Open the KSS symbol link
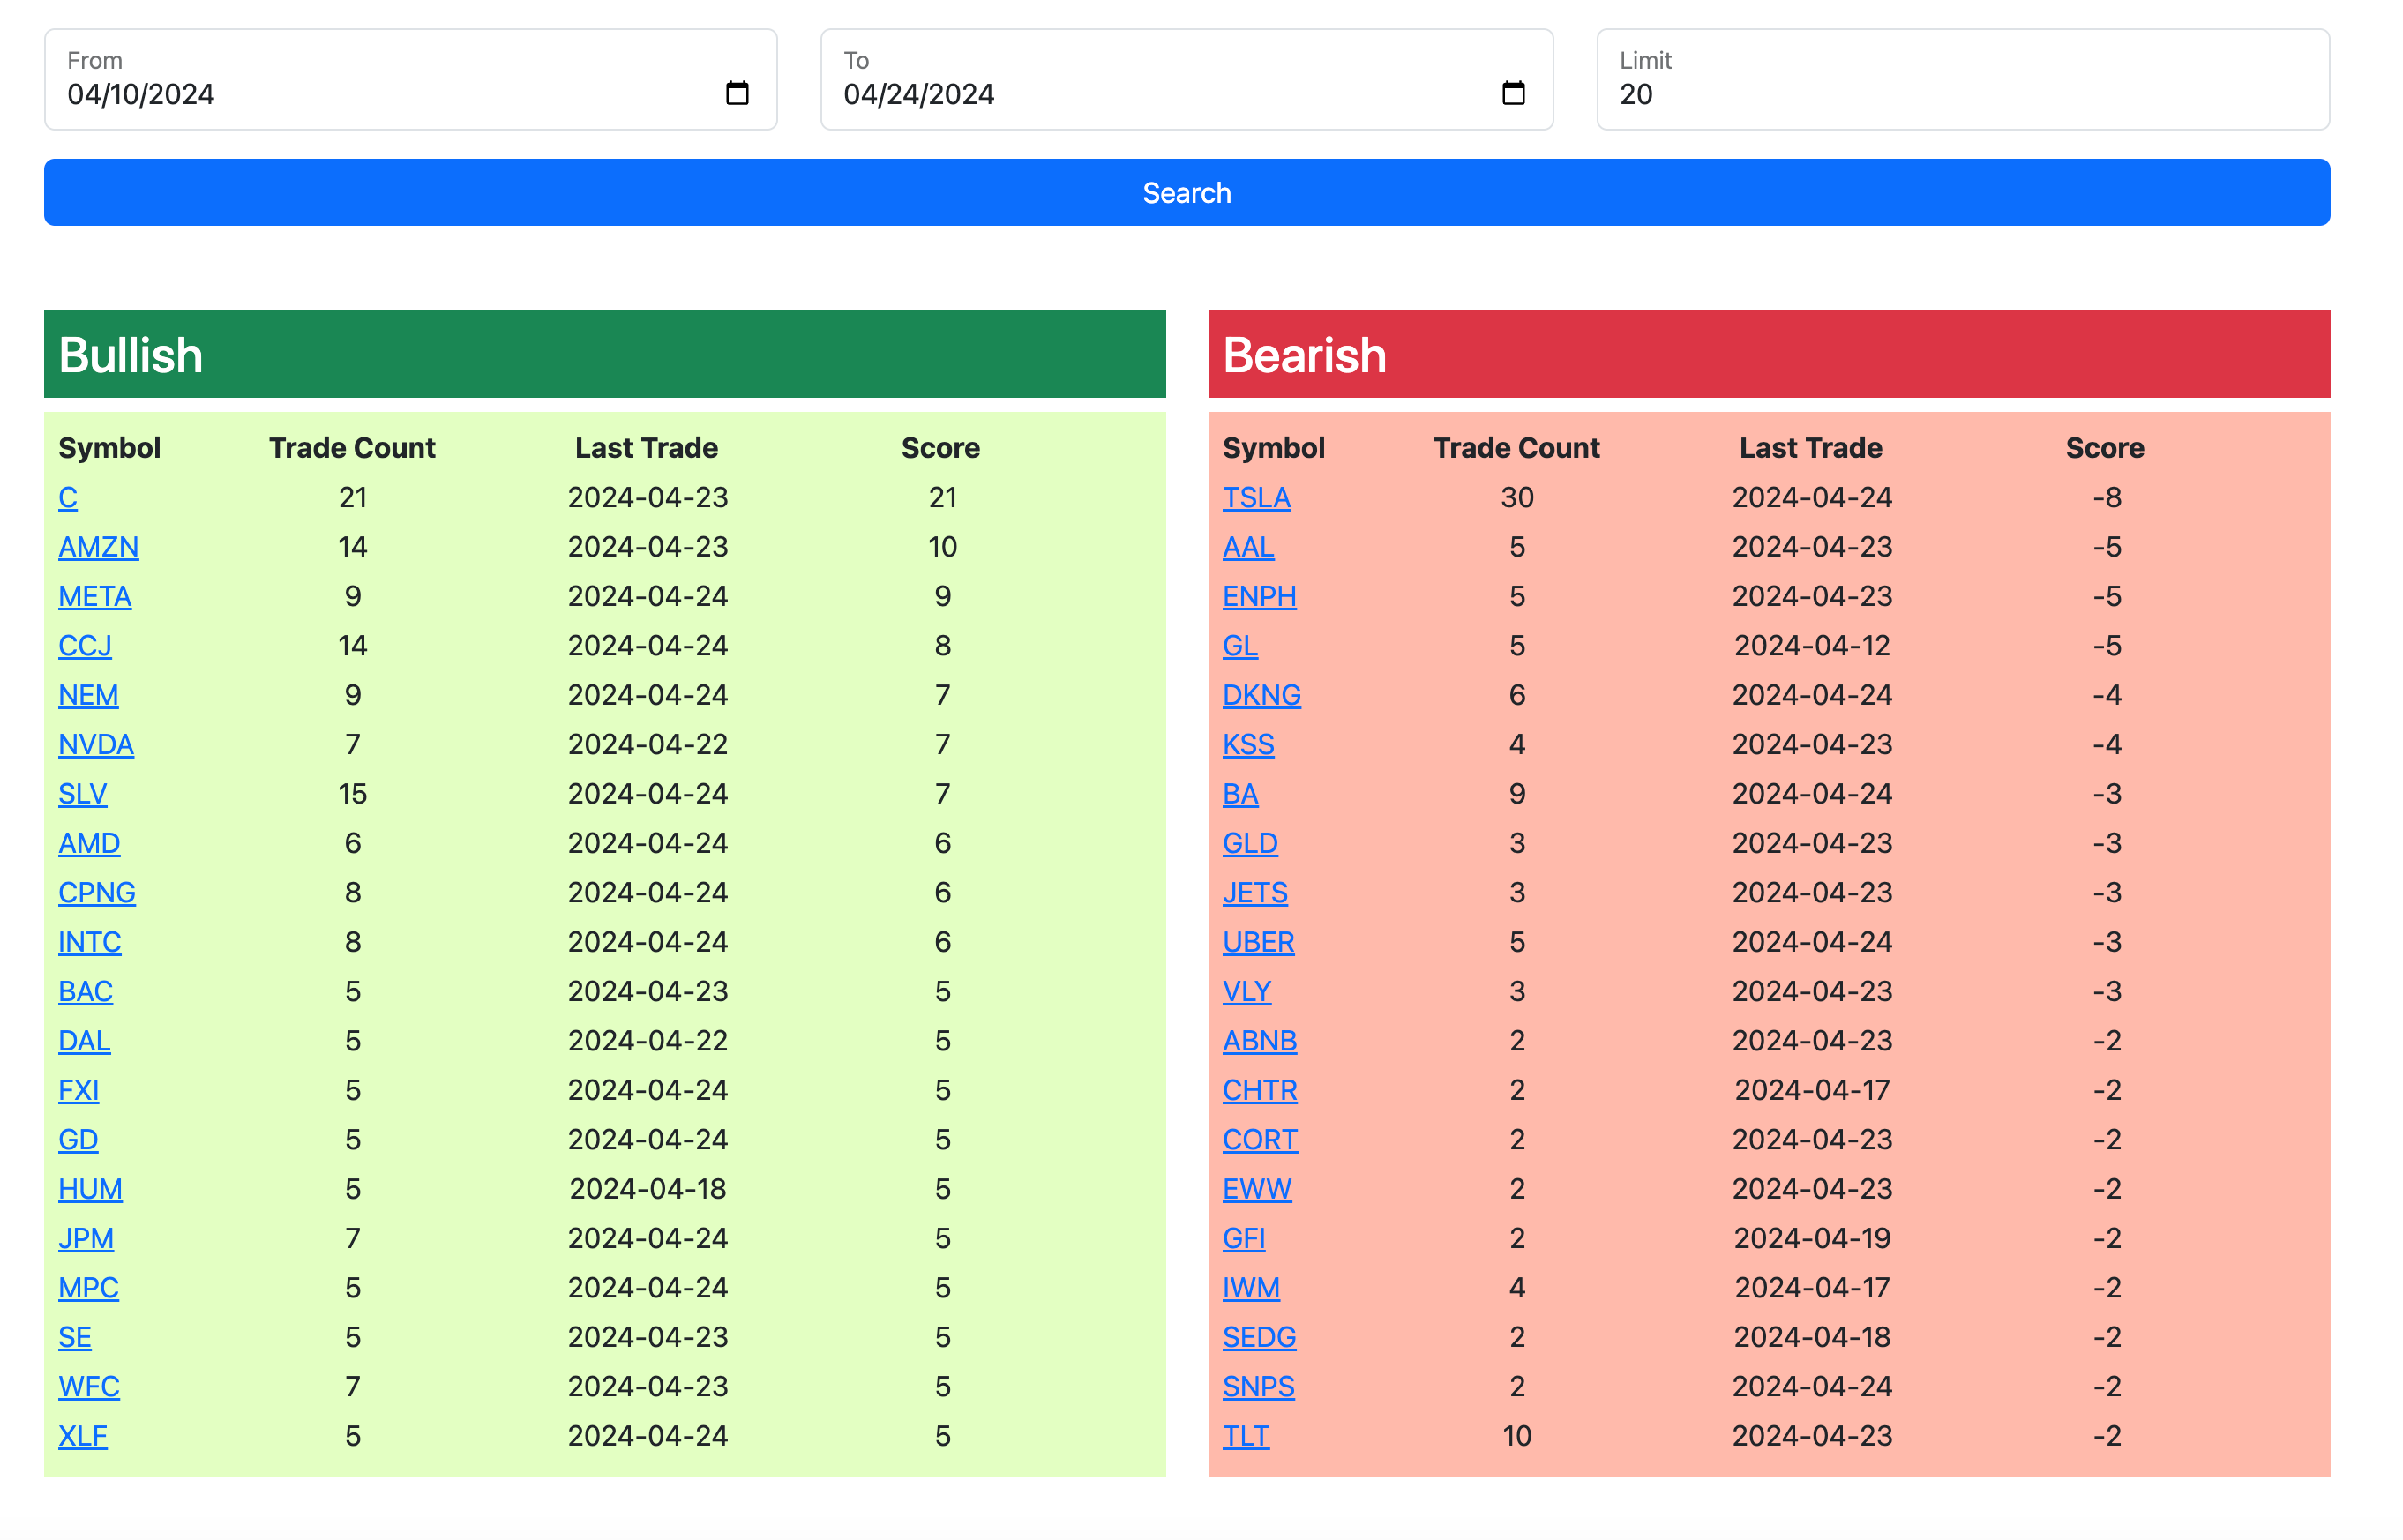Image resolution: width=2403 pixels, height=1540 pixels. 1248,744
